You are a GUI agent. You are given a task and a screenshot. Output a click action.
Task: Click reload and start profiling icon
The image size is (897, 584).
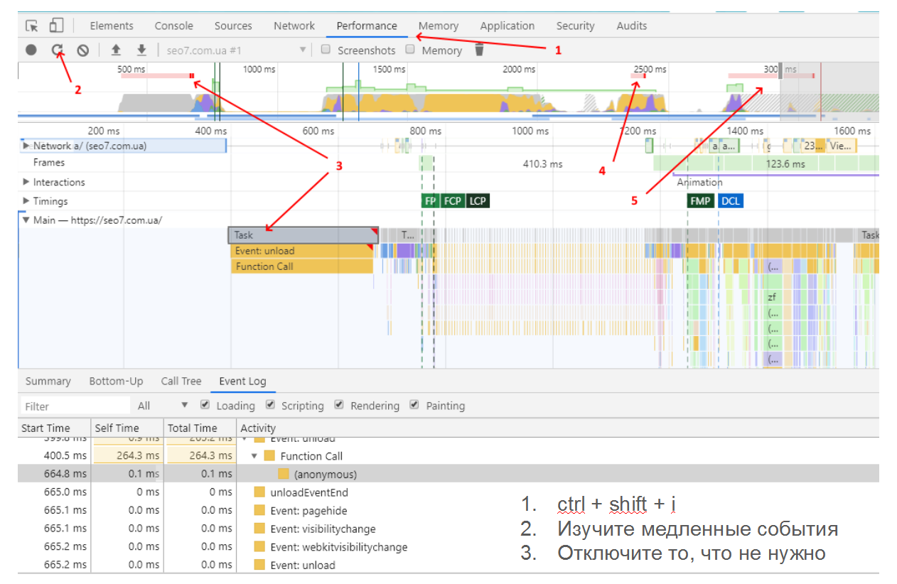(x=57, y=50)
